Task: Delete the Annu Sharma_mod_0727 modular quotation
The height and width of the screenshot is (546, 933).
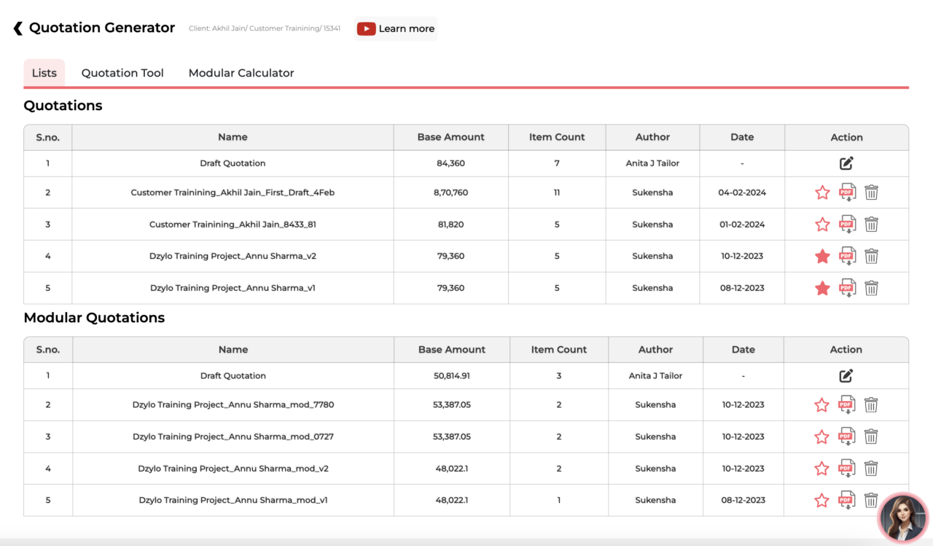Action: tap(870, 437)
